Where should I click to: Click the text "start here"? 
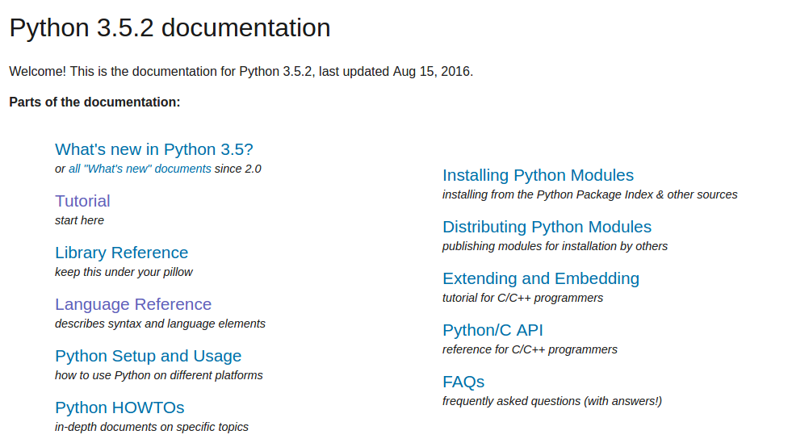coord(79,220)
